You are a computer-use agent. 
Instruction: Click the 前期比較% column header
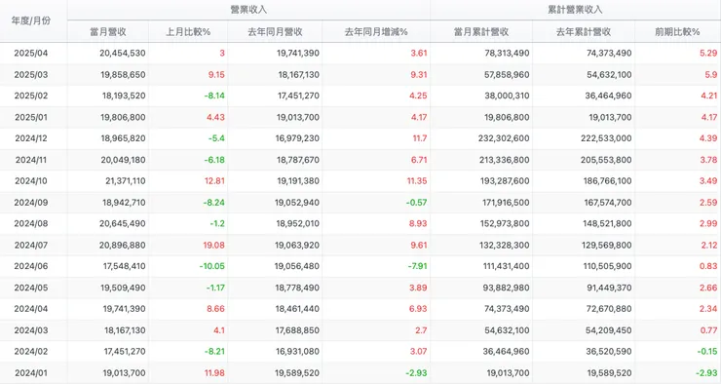(x=677, y=32)
